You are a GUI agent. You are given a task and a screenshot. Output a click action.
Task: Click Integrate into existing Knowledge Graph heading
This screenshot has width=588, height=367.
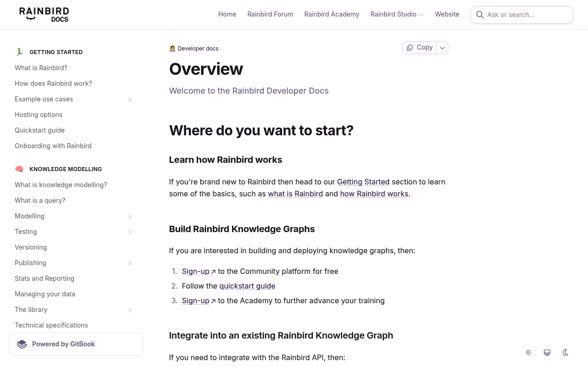coord(281,336)
